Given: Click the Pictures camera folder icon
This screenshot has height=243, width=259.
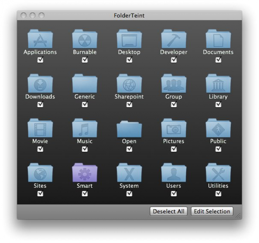Looking at the screenshot, I should [x=174, y=128].
